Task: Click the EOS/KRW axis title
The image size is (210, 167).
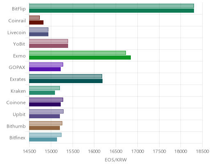Action: (116, 160)
